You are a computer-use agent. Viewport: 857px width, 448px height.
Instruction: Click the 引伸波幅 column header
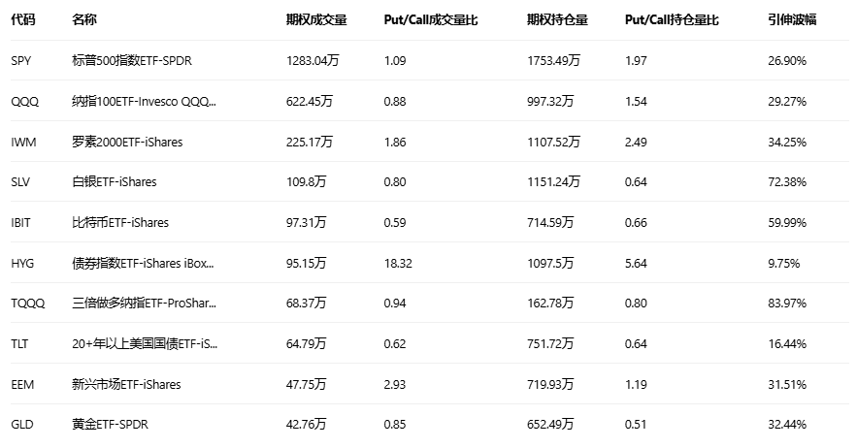790,19
